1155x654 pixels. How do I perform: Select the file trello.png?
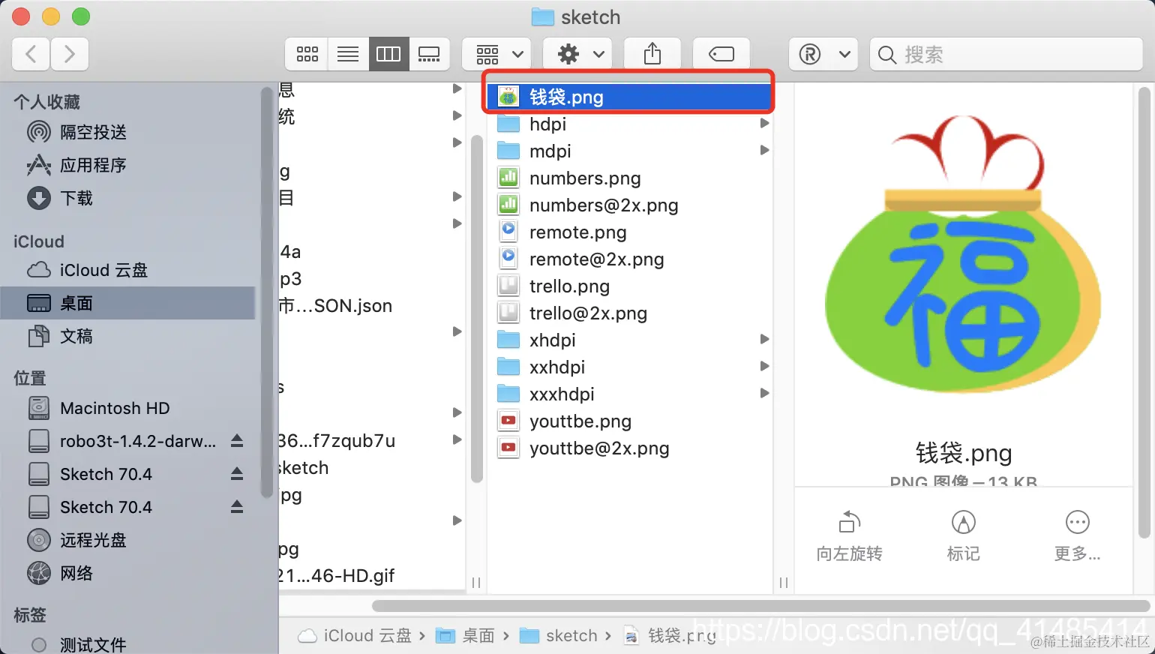tap(628, 286)
